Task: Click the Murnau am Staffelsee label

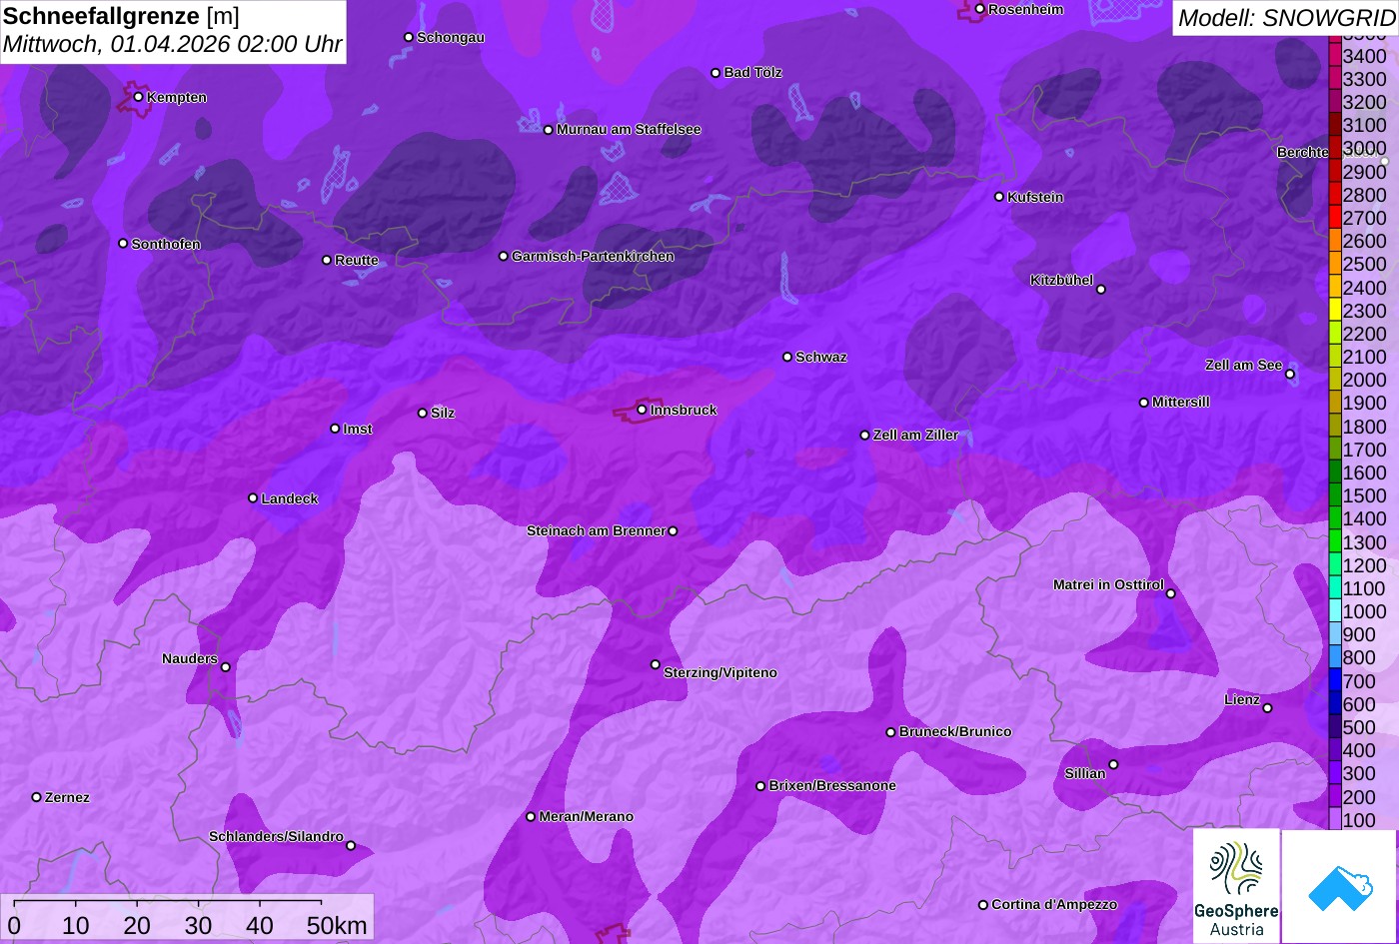Action: click(629, 129)
